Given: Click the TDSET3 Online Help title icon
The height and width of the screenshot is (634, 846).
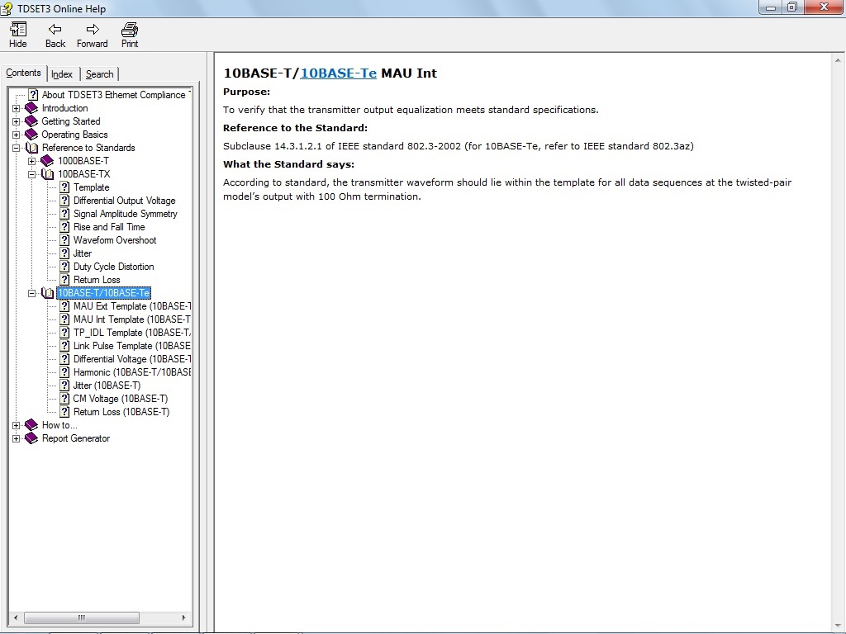Looking at the screenshot, I should pos(7,8).
